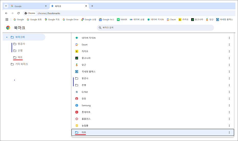Click the browser back arrow
Screen dimensions: 238x141
(x=6, y=13)
